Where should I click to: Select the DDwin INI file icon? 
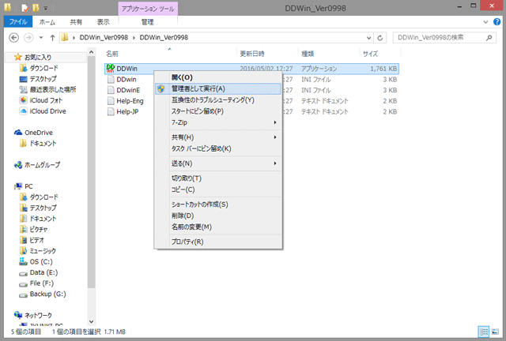[x=111, y=79]
